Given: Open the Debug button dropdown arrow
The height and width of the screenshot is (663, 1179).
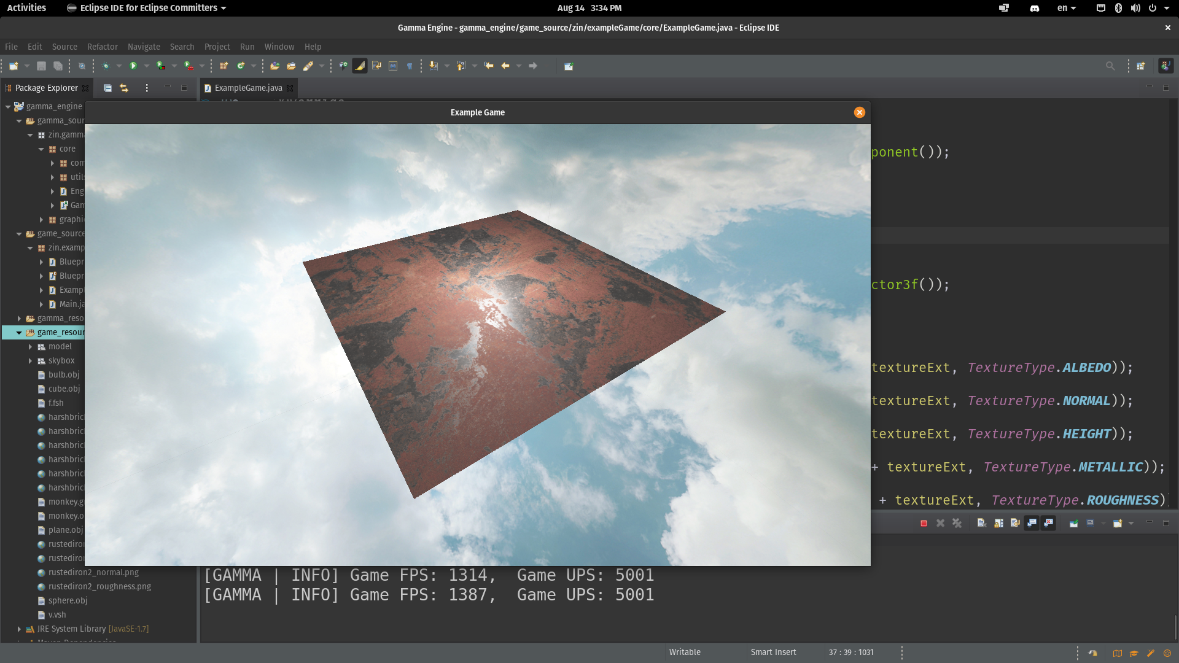Looking at the screenshot, I should 119,66.
